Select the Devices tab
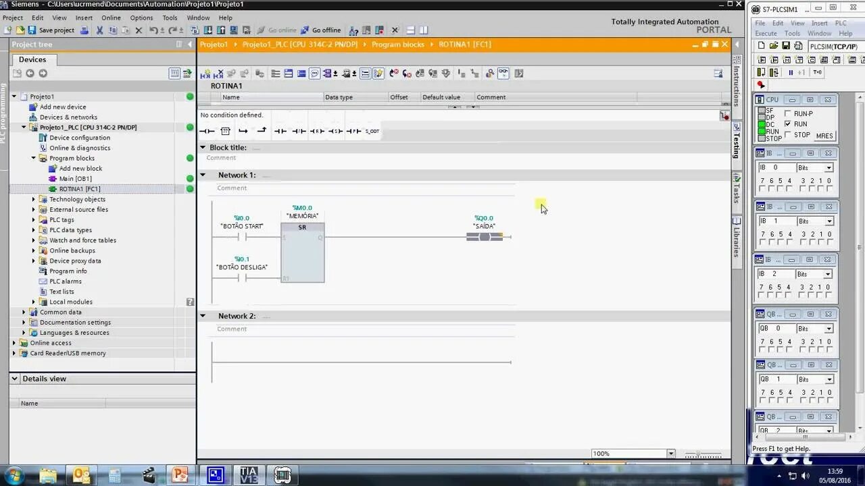Screen dimensions: 865x486 (x=32, y=59)
